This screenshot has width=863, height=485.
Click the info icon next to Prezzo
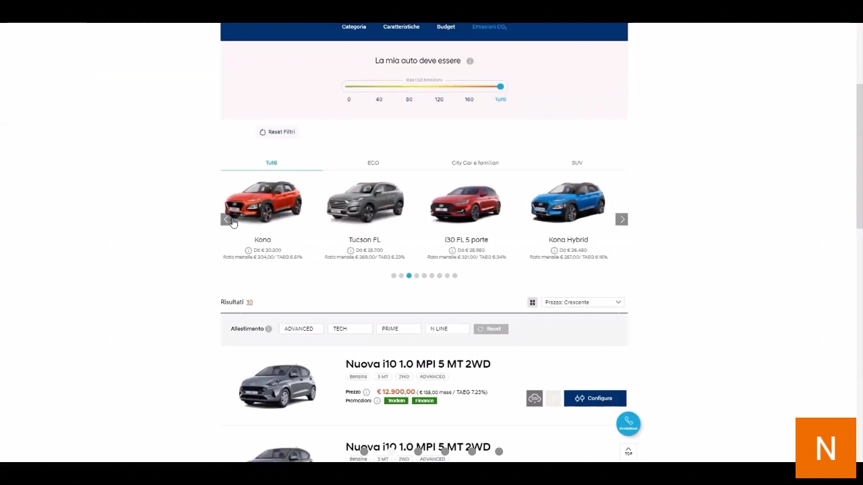pyautogui.click(x=367, y=392)
